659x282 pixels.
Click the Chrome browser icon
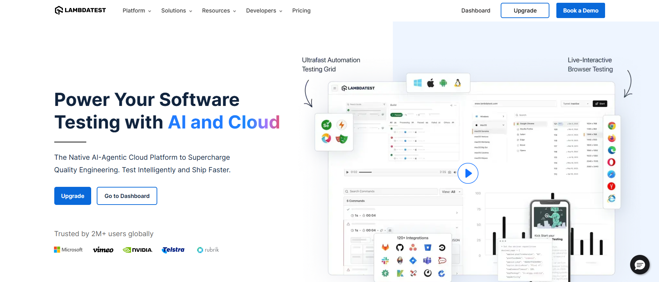click(x=611, y=126)
